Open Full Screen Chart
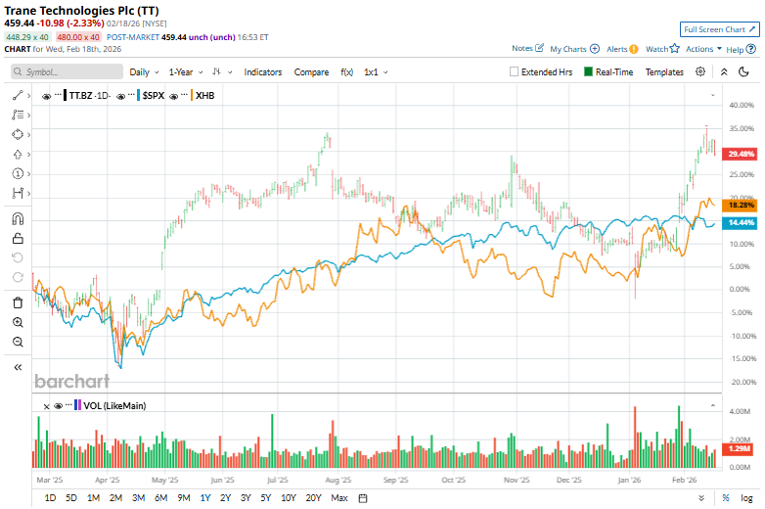This screenshot has width=765, height=509. (720, 29)
